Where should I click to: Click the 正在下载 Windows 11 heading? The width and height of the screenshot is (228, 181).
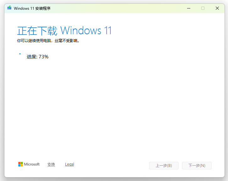64,31
